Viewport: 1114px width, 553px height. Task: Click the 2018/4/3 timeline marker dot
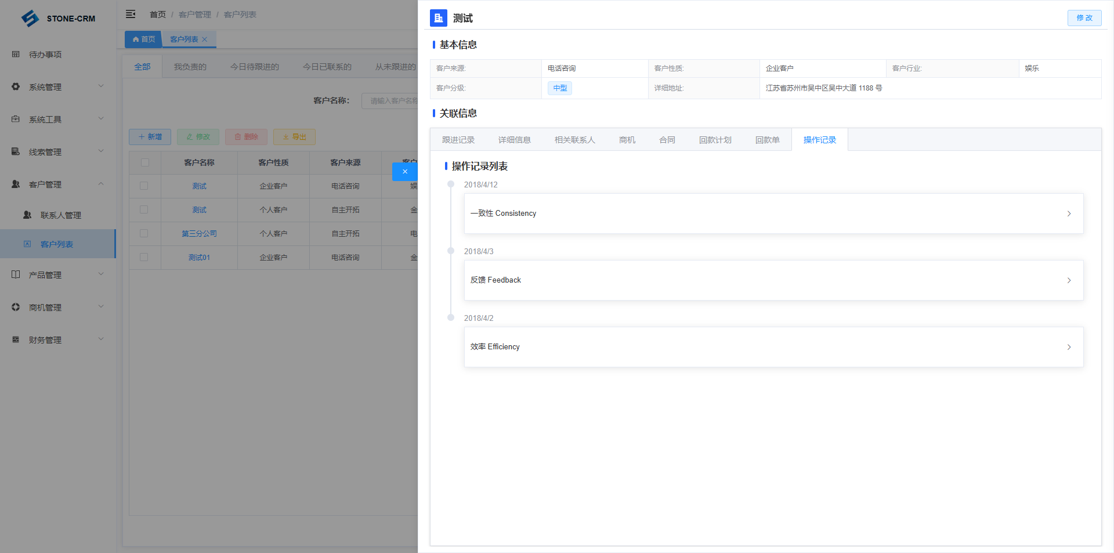point(451,251)
